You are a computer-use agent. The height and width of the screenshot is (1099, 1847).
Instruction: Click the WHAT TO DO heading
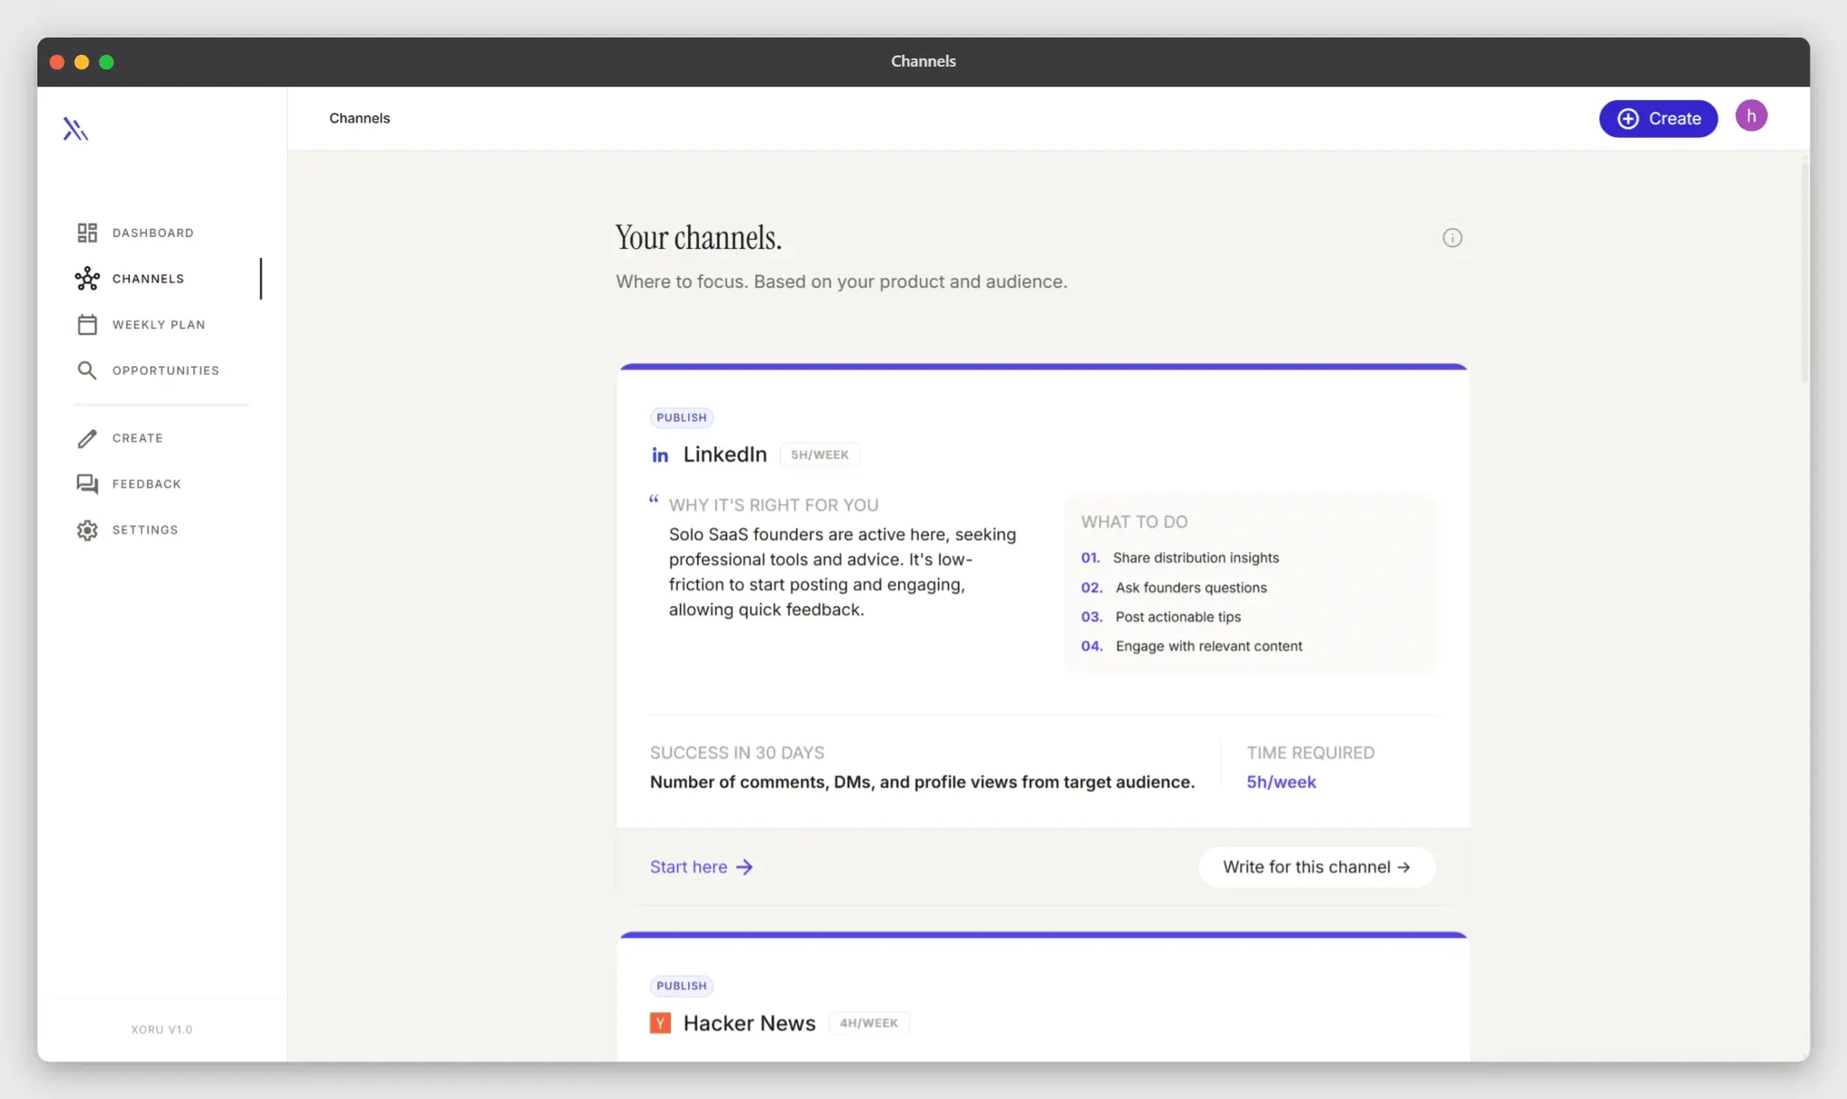[x=1134, y=522]
